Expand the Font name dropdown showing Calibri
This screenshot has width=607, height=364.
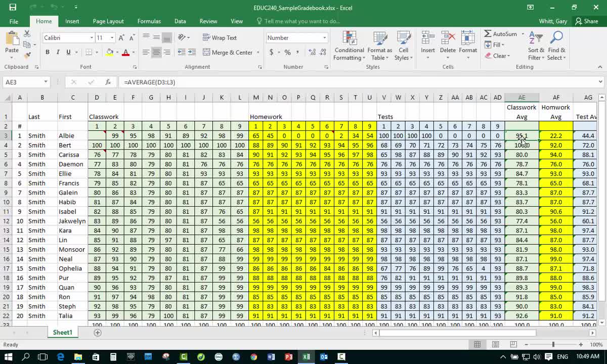pos(92,38)
